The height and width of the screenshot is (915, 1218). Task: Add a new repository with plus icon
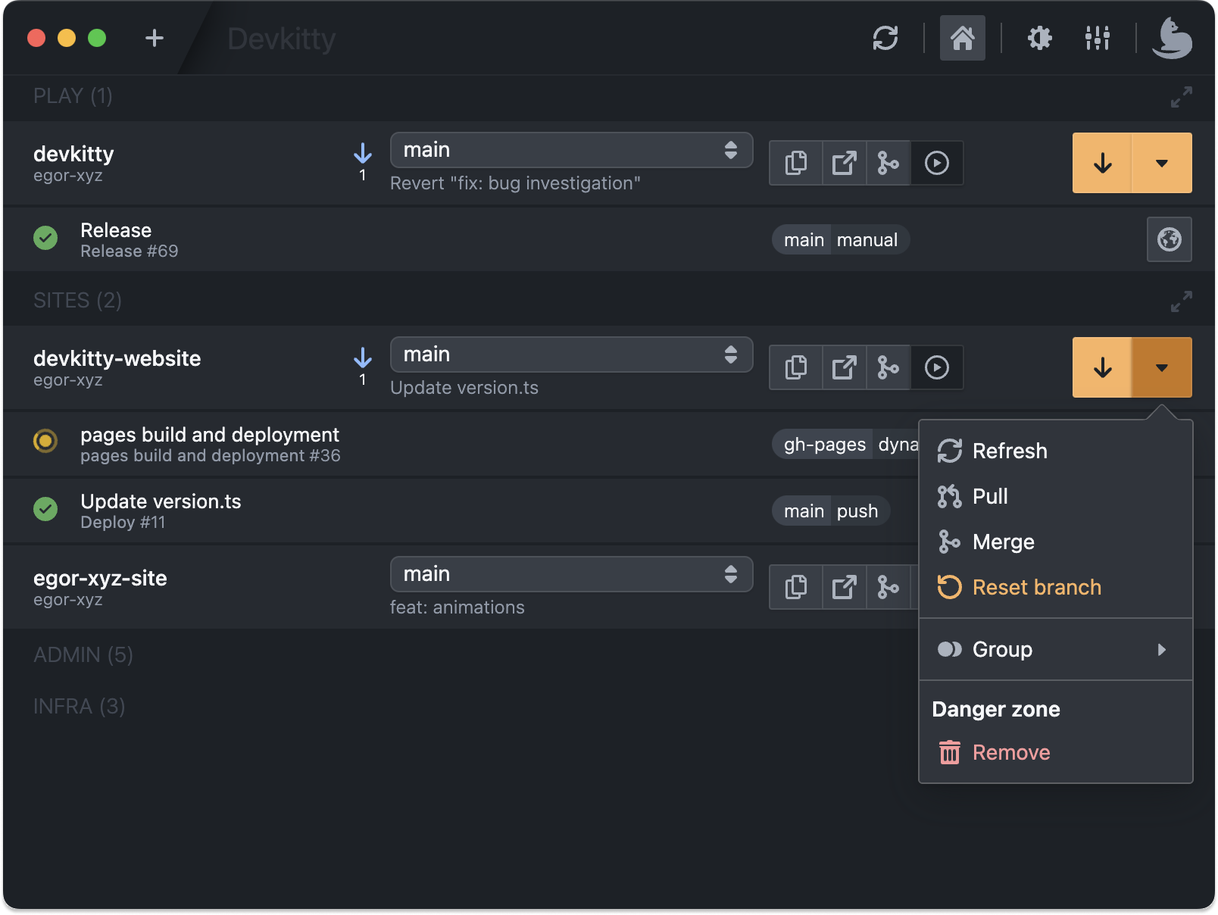(155, 38)
